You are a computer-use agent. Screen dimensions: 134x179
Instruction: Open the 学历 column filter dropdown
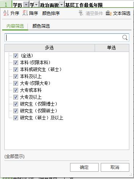click(x=26, y=5)
